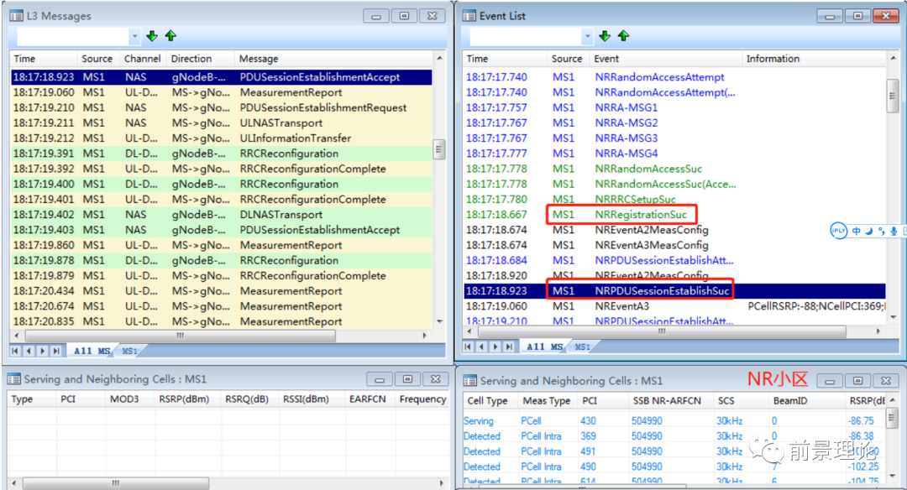The image size is (907, 490).
Task: Click green down arrow in Event List toolbar
Action: (x=605, y=36)
